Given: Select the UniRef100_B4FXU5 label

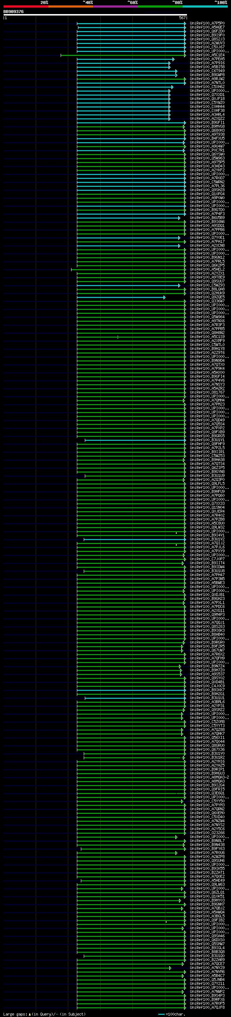Looking at the screenshot, I should pyautogui.click(x=207, y=139).
